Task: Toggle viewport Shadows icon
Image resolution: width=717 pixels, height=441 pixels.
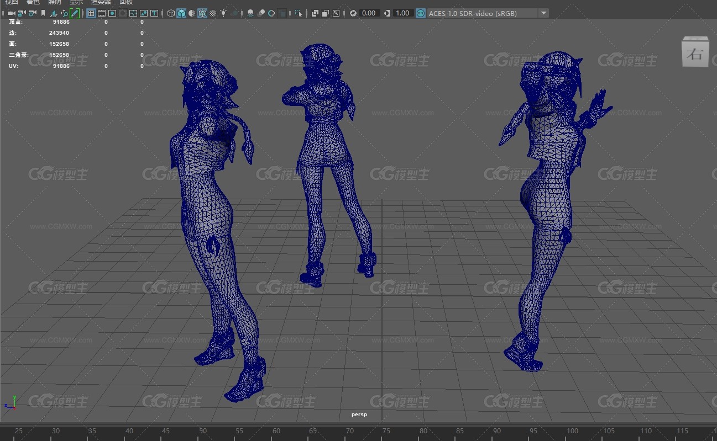Action: pyautogui.click(x=234, y=13)
